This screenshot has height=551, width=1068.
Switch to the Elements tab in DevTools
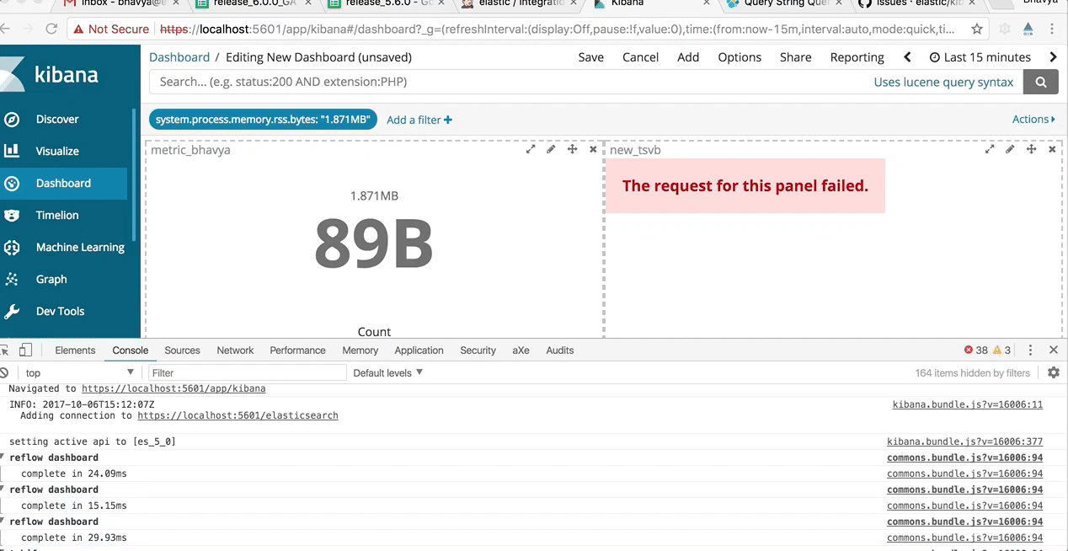click(x=75, y=350)
